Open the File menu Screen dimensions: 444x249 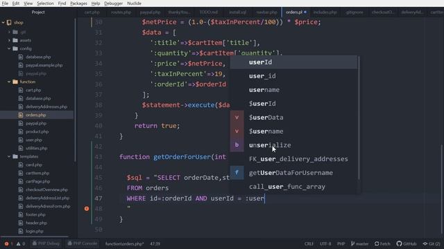tap(5, 3)
